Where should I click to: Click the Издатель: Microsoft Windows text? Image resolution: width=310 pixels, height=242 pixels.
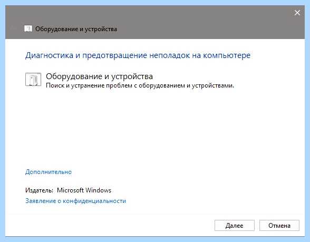pyautogui.click(x=68, y=190)
